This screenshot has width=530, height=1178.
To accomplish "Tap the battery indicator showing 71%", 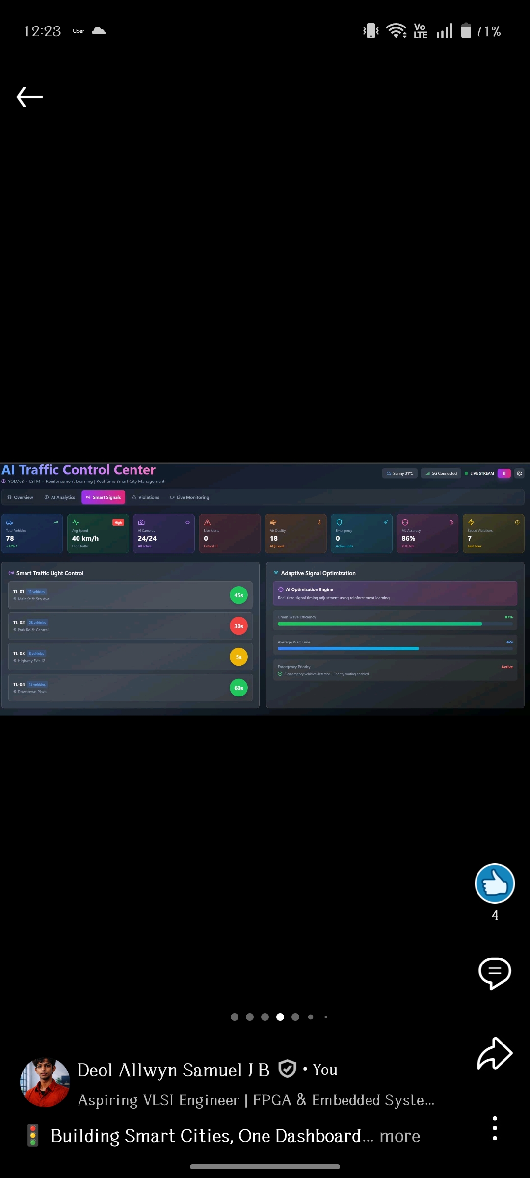I will (480, 31).
